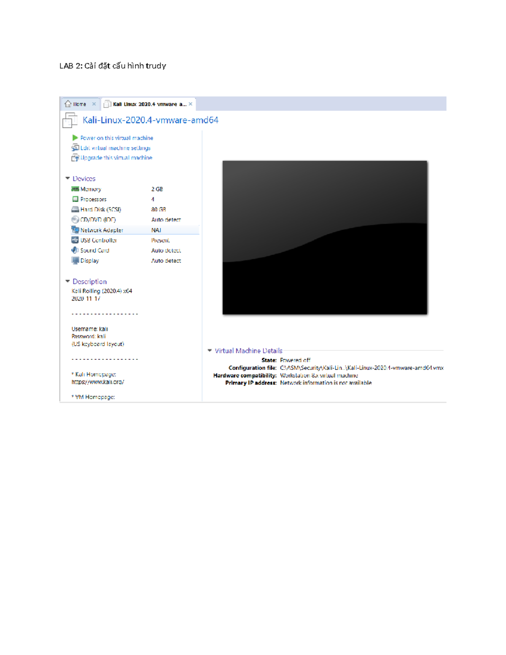Click the 80 GB hard disk value

(x=159, y=209)
